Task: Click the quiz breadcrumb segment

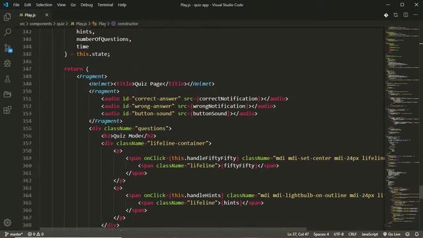Action: [60, 24]
